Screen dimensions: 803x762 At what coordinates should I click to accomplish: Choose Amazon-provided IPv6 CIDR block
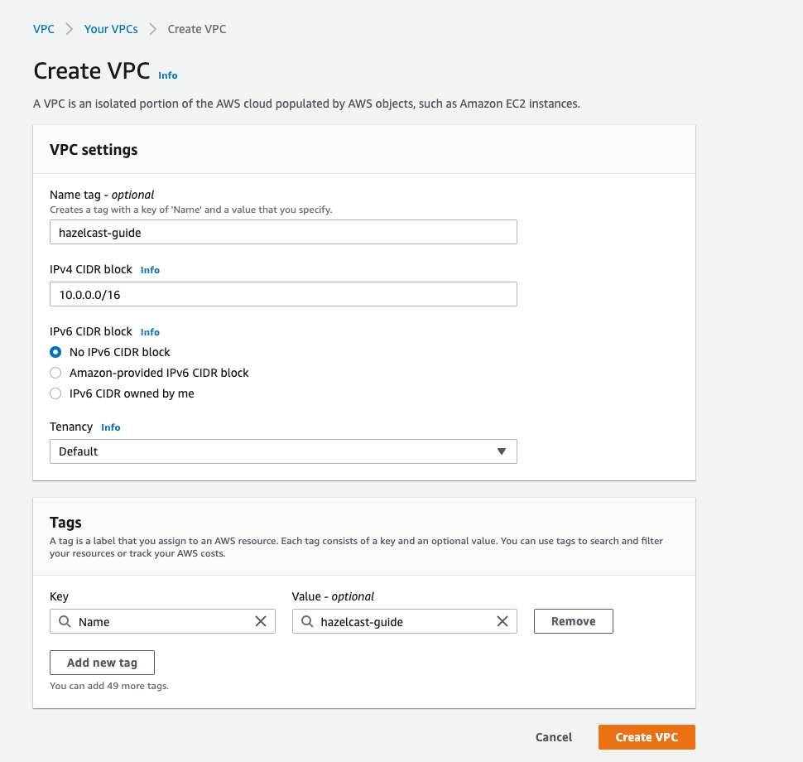point(55,373)
